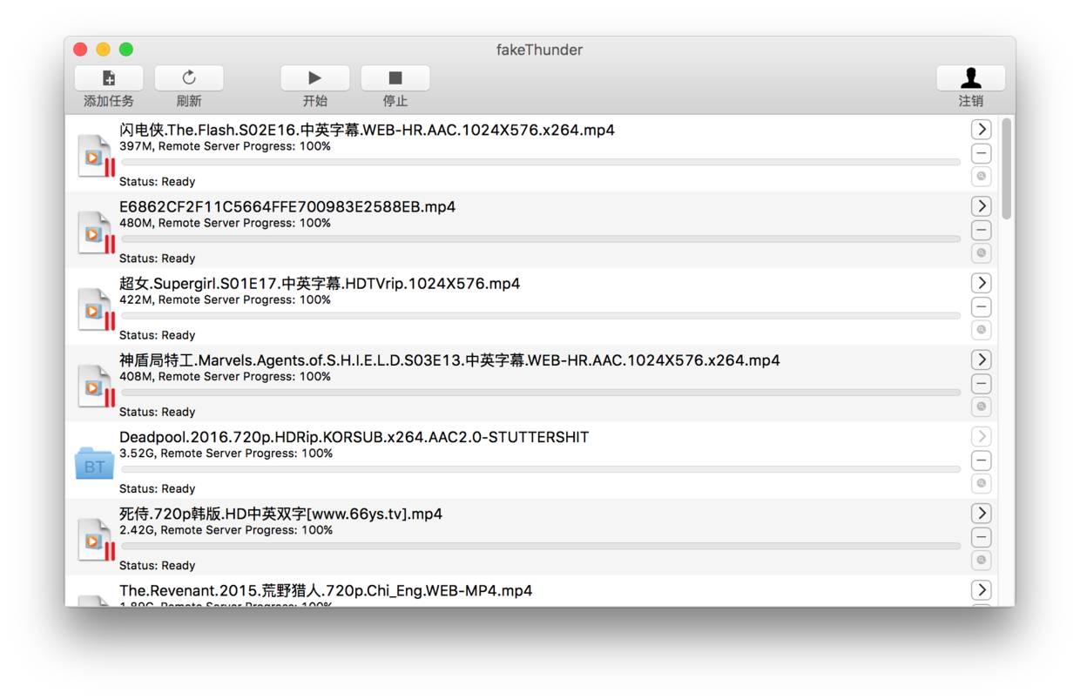Click 'Status: Ready' under the Flash S02E16 task
The height and width of the screenshot is (699, 1080).
coord(157,182)
